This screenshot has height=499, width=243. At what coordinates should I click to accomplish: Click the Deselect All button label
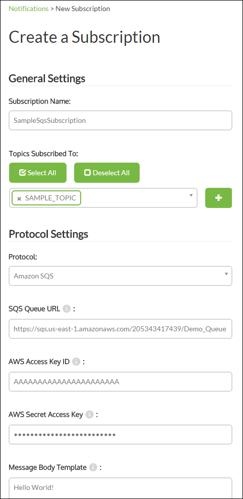coord(111,173)
